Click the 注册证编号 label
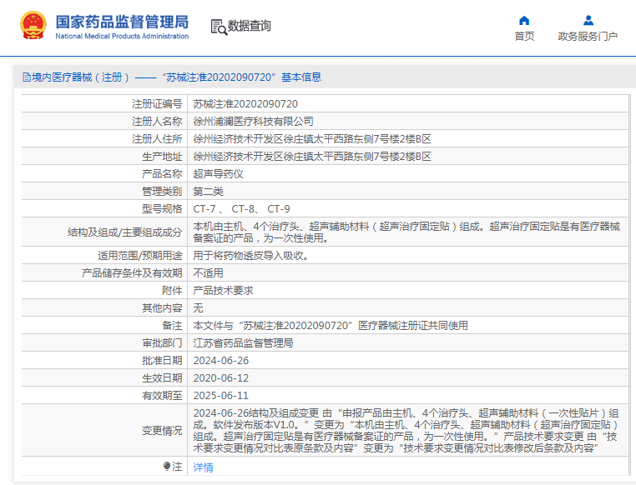The height and width of the screenshot is (485, 636). pos(157,104)
